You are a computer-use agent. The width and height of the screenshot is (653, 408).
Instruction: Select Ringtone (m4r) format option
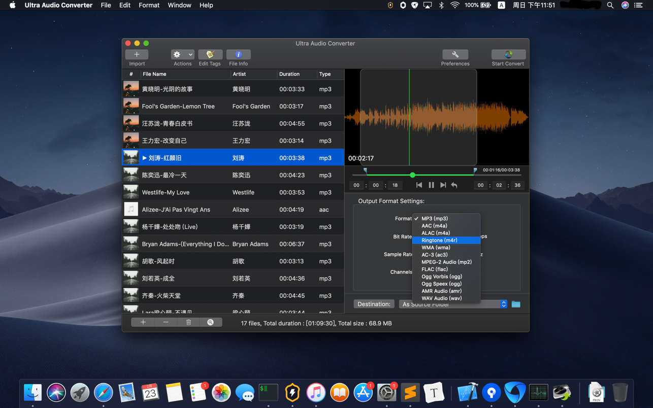coord(440,240)
